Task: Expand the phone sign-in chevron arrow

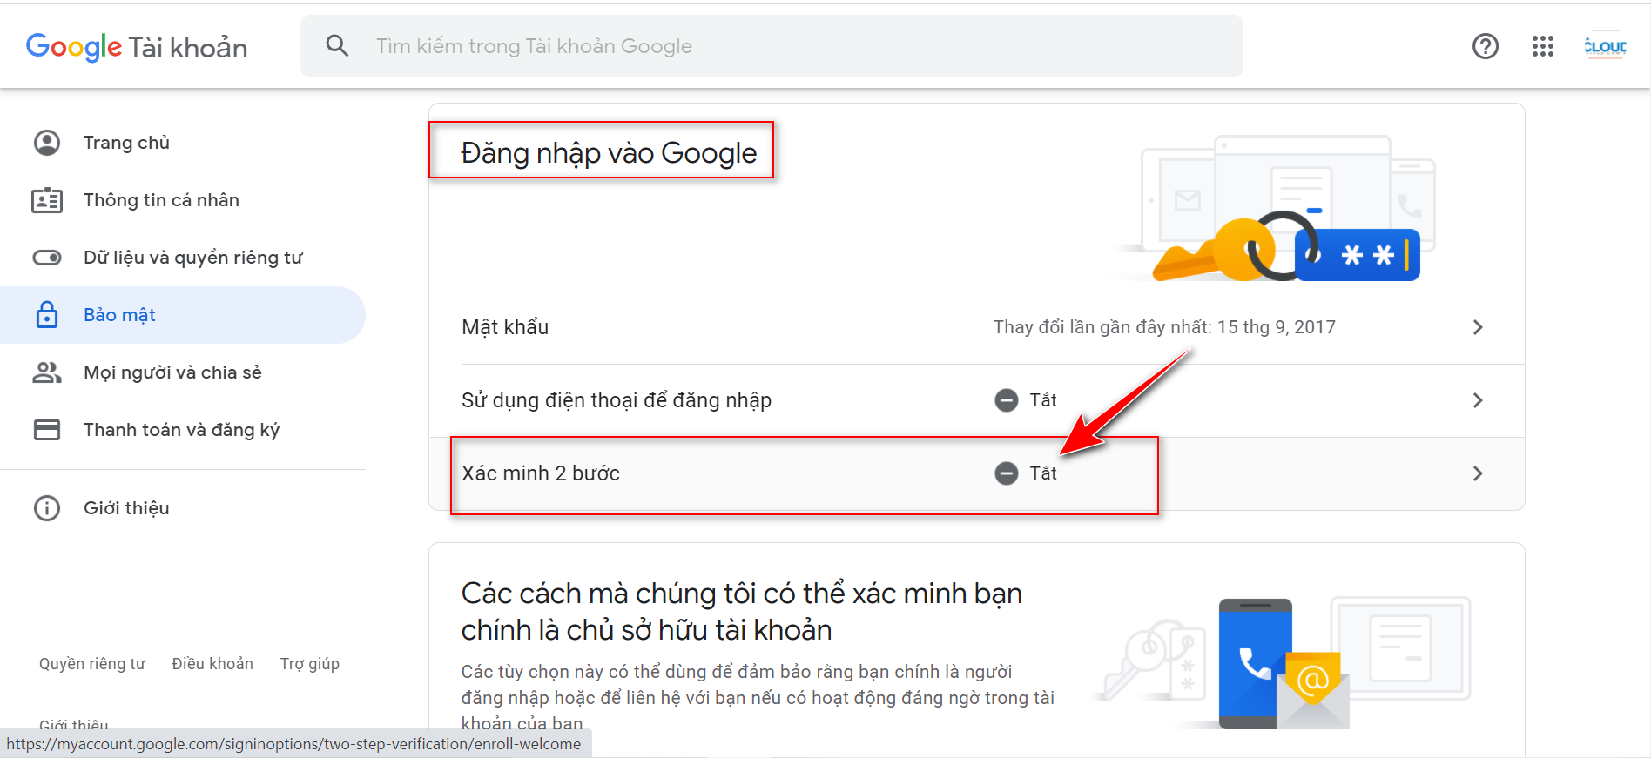Action: (x=1478, y=400)
